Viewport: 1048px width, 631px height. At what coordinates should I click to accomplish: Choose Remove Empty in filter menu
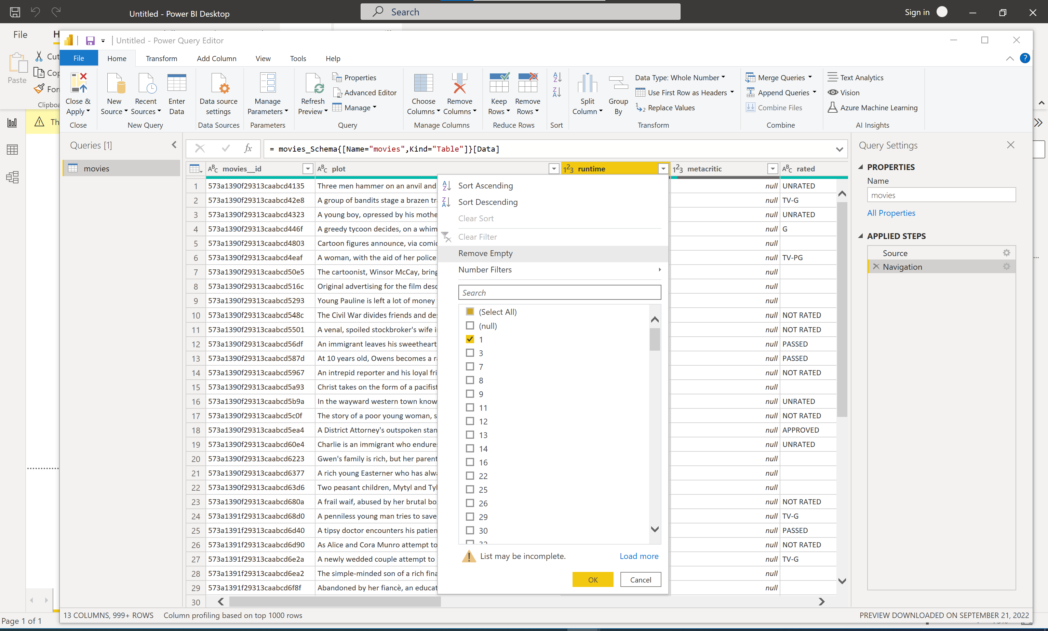click(x=553, y=253)
